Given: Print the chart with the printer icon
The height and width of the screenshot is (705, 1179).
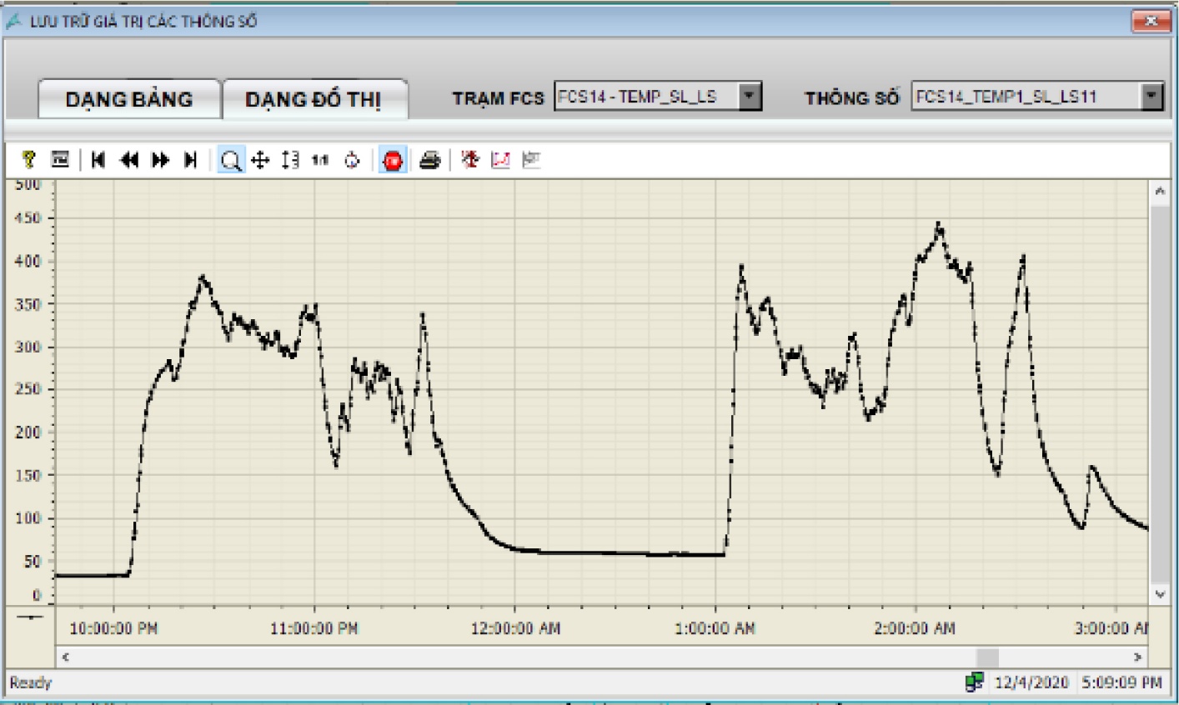Looking at the screenshot, I should coord(429,160).
